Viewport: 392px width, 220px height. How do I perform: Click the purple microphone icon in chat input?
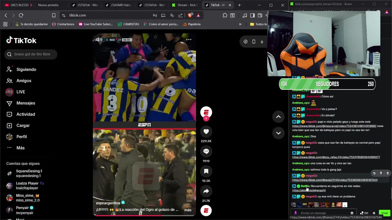(296, 213)
